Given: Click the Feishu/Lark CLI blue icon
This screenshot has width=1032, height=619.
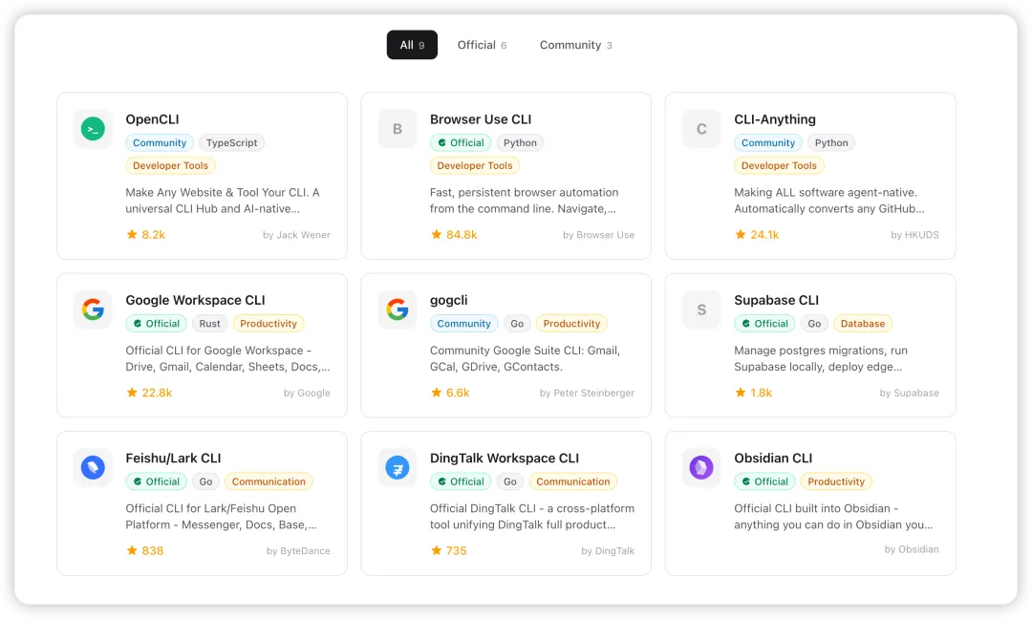Looking at the screenshot, I should pyautogui.click(x=93, y=467).
